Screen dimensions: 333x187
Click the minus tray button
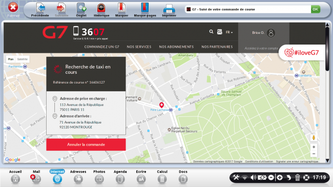[x=271, y=177]
